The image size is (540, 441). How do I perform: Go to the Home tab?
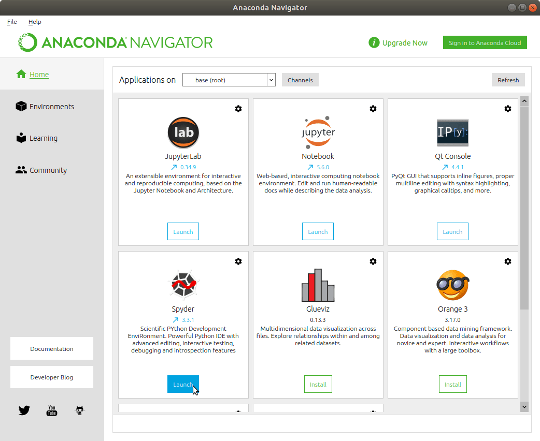point(52,75)
